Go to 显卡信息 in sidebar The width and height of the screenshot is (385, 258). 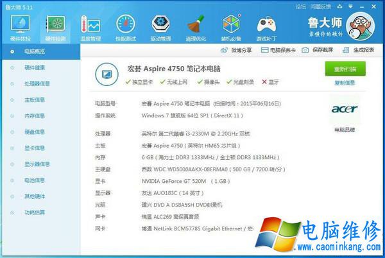[34, 148]
